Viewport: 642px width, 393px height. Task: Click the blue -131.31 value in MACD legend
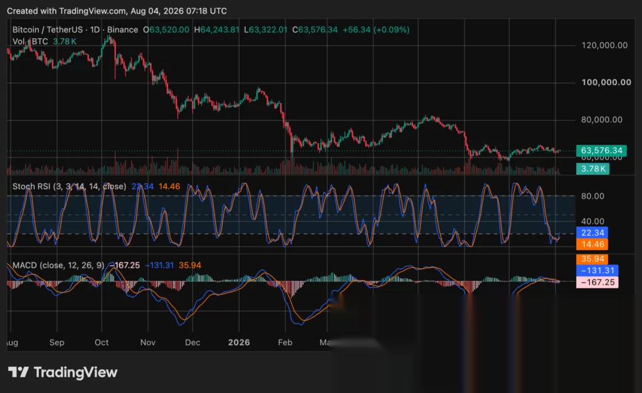pos(159,265)
